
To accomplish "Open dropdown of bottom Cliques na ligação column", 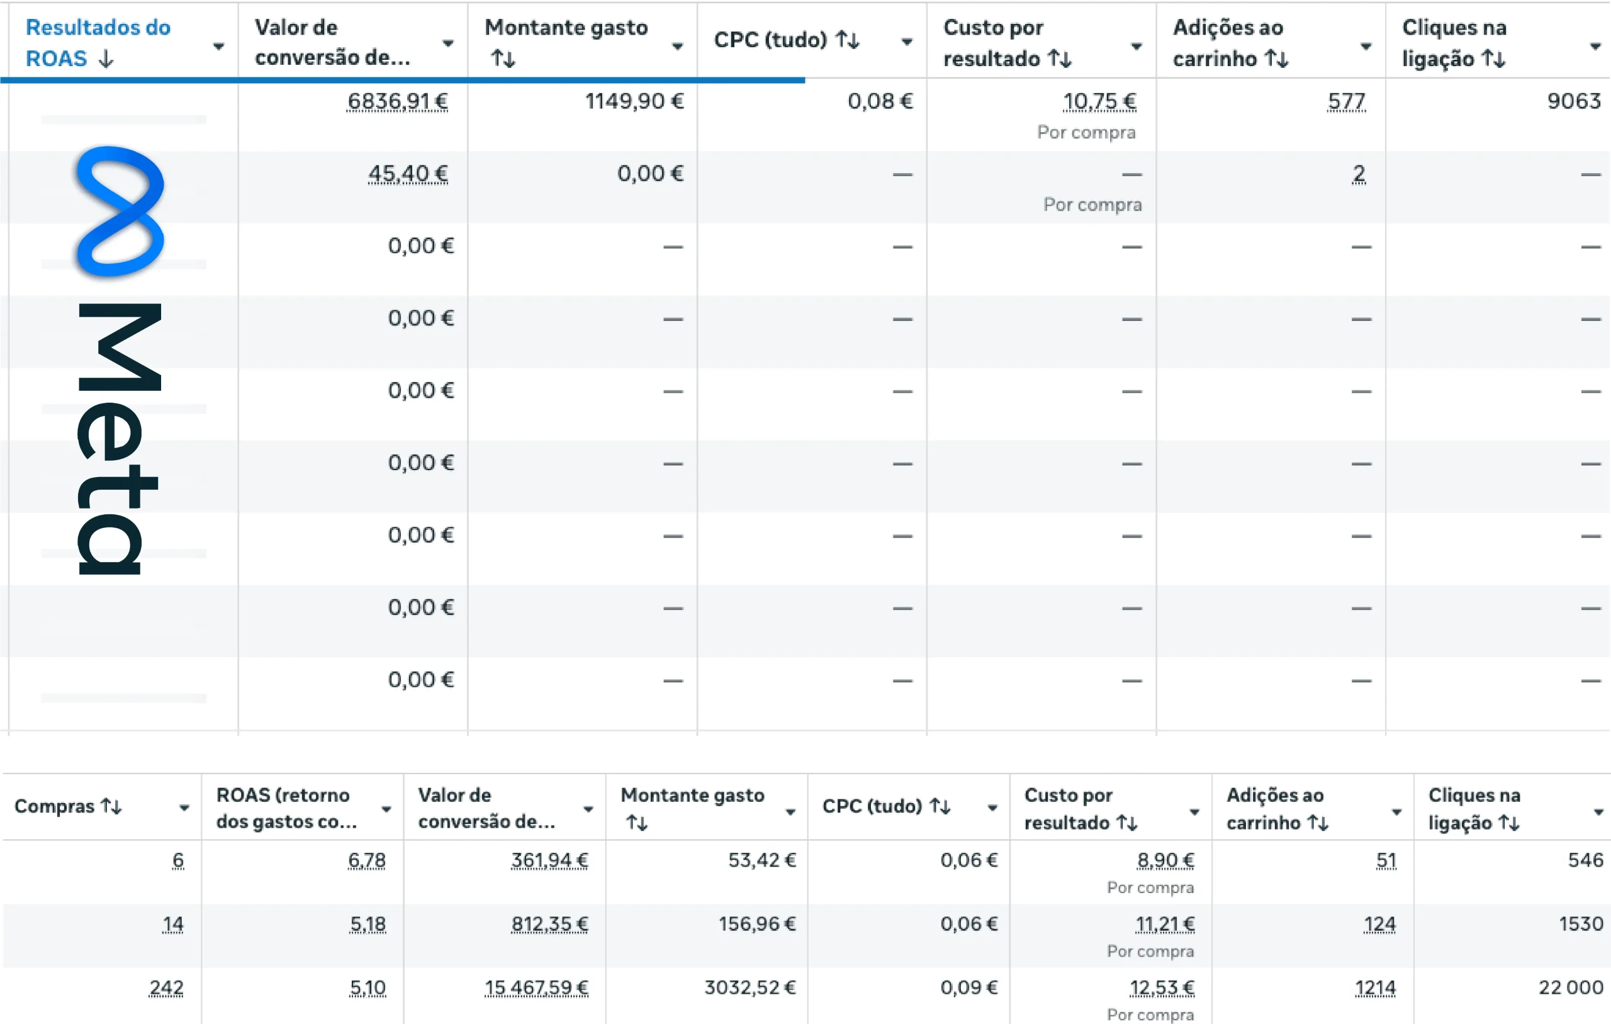I will coord(1598,812).
